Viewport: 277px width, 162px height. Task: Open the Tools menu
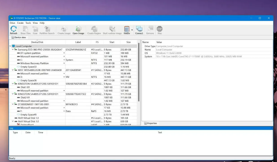[28, 23]
